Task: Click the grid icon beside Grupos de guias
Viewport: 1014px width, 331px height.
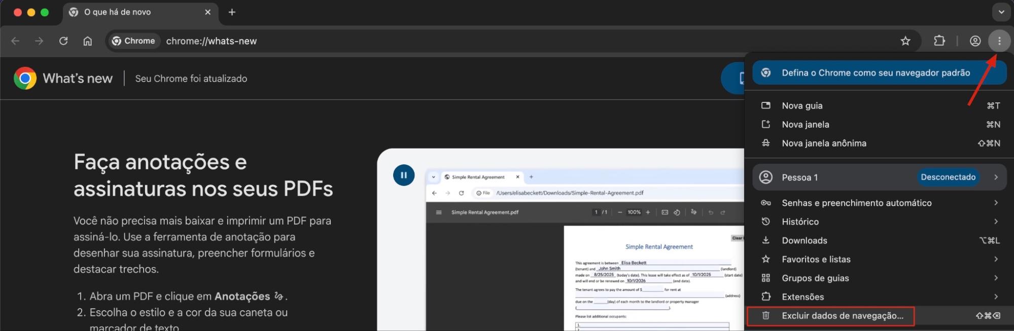Action: pos(766,278)
